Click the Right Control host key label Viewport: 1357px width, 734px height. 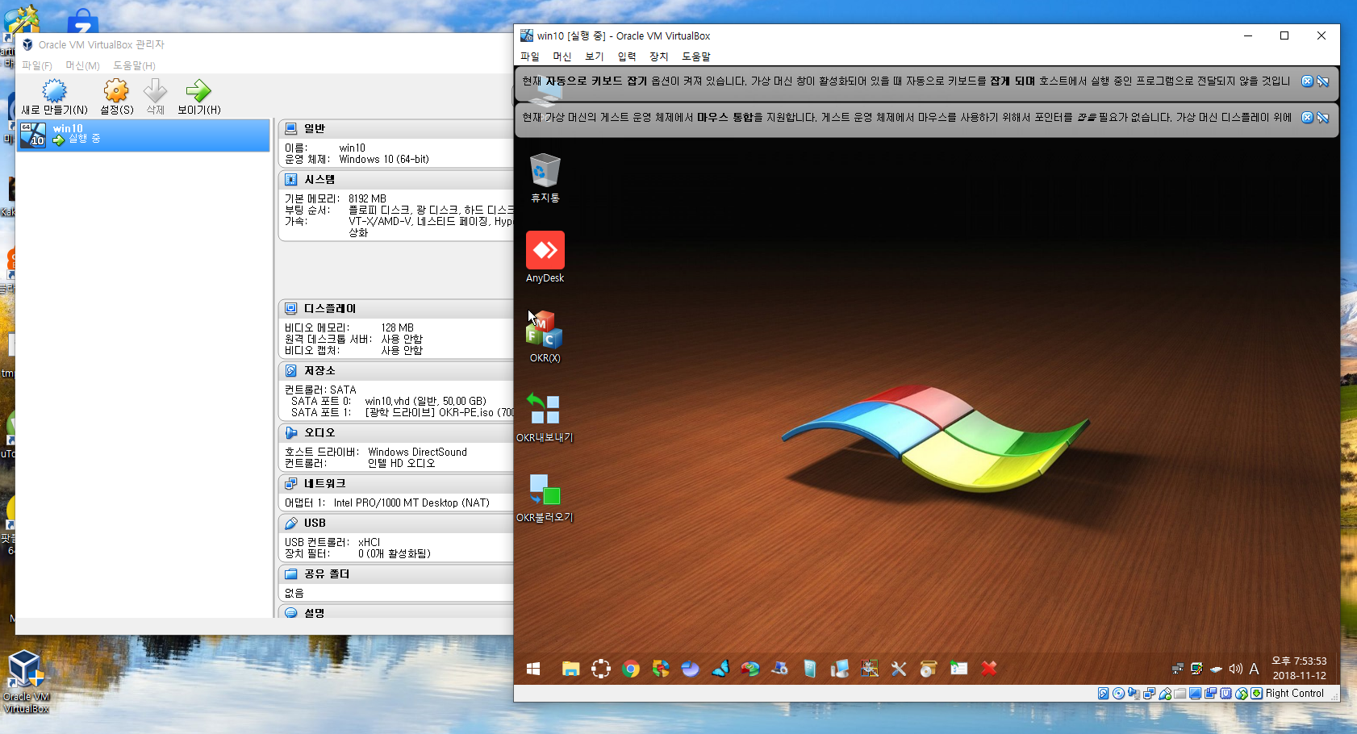point(1295,694)
